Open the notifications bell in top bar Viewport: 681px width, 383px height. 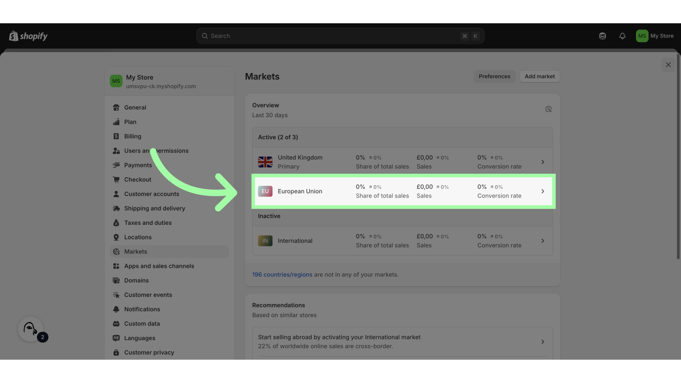pyautogui.click(x=622, y=36)
